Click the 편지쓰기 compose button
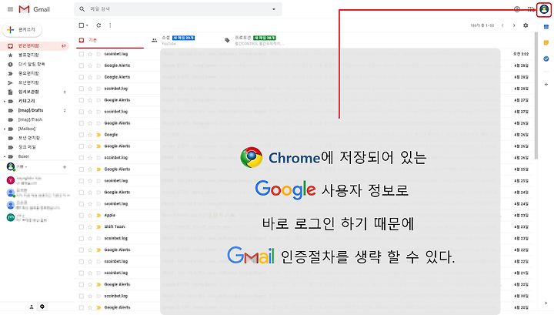Screen dimensions: 554x315 22,30
